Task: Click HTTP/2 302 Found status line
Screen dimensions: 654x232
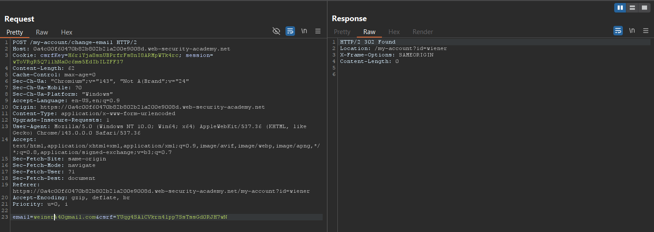Action: (368, 42)
